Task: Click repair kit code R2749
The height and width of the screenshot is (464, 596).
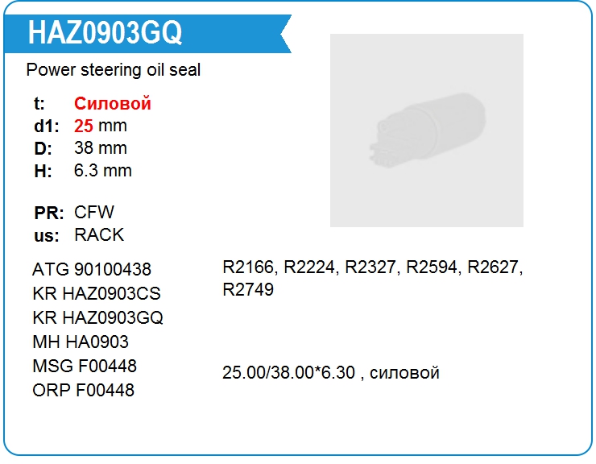Action: click(248, 289)
